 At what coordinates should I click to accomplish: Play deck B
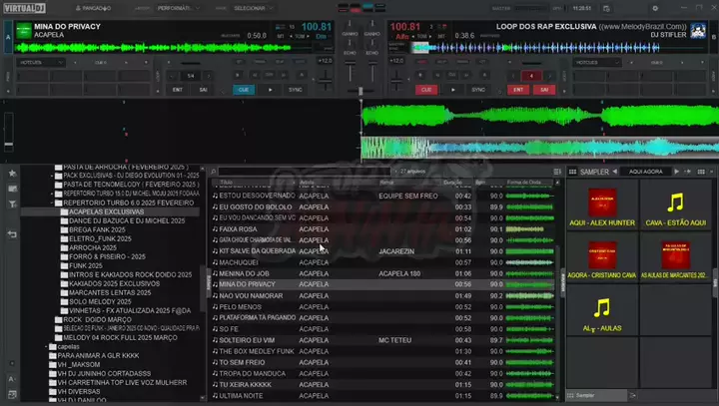pyautogui.click(x=453, y=90)
